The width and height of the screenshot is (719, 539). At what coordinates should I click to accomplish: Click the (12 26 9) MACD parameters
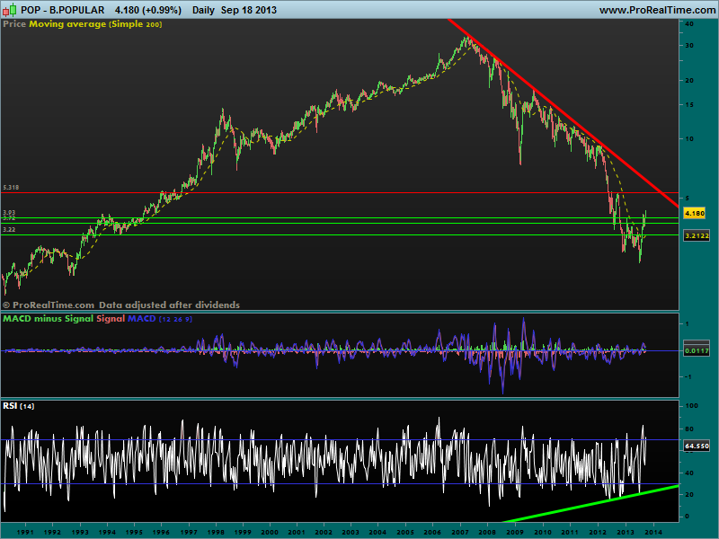click(x=175, y=319)
